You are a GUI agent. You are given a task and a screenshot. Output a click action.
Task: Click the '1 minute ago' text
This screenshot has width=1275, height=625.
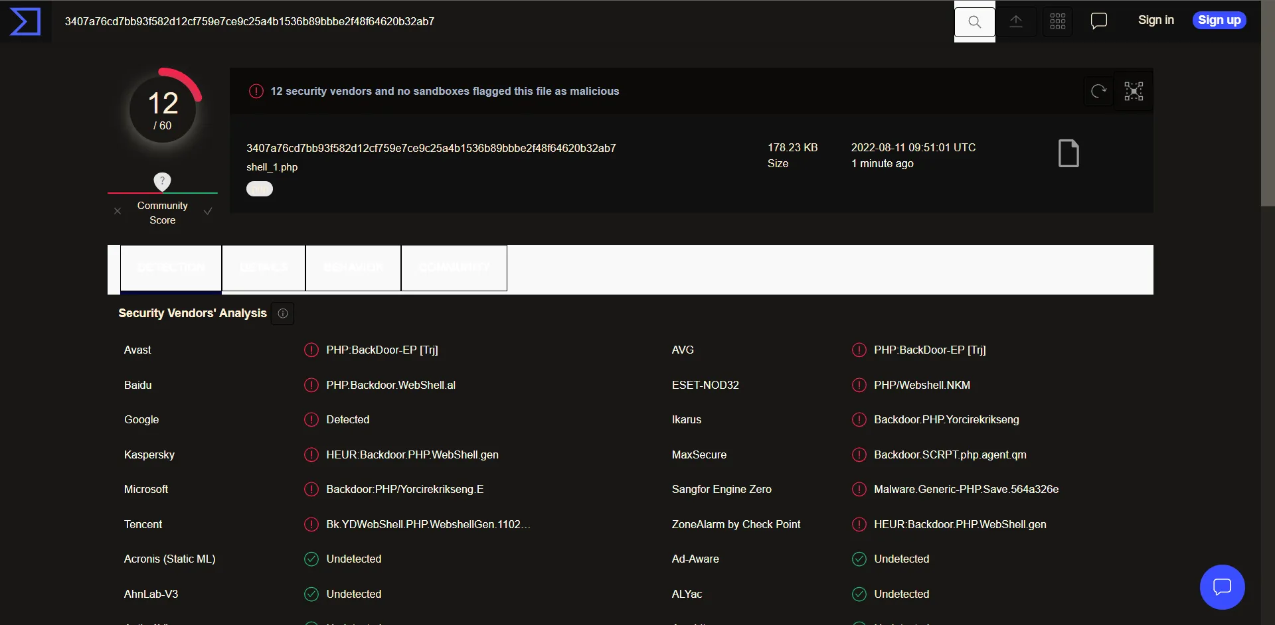pyautogui.click(x=883, y=163)
